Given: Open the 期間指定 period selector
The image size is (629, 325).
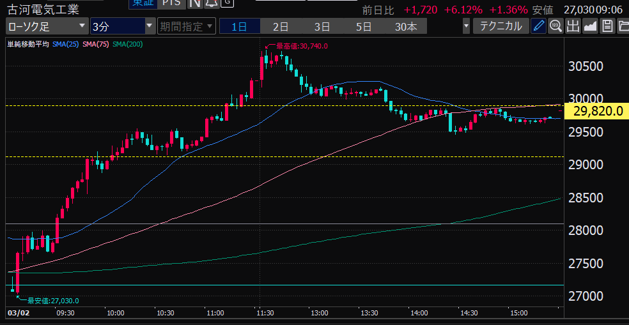Looking at the screenshot, I should pos(185,26).
